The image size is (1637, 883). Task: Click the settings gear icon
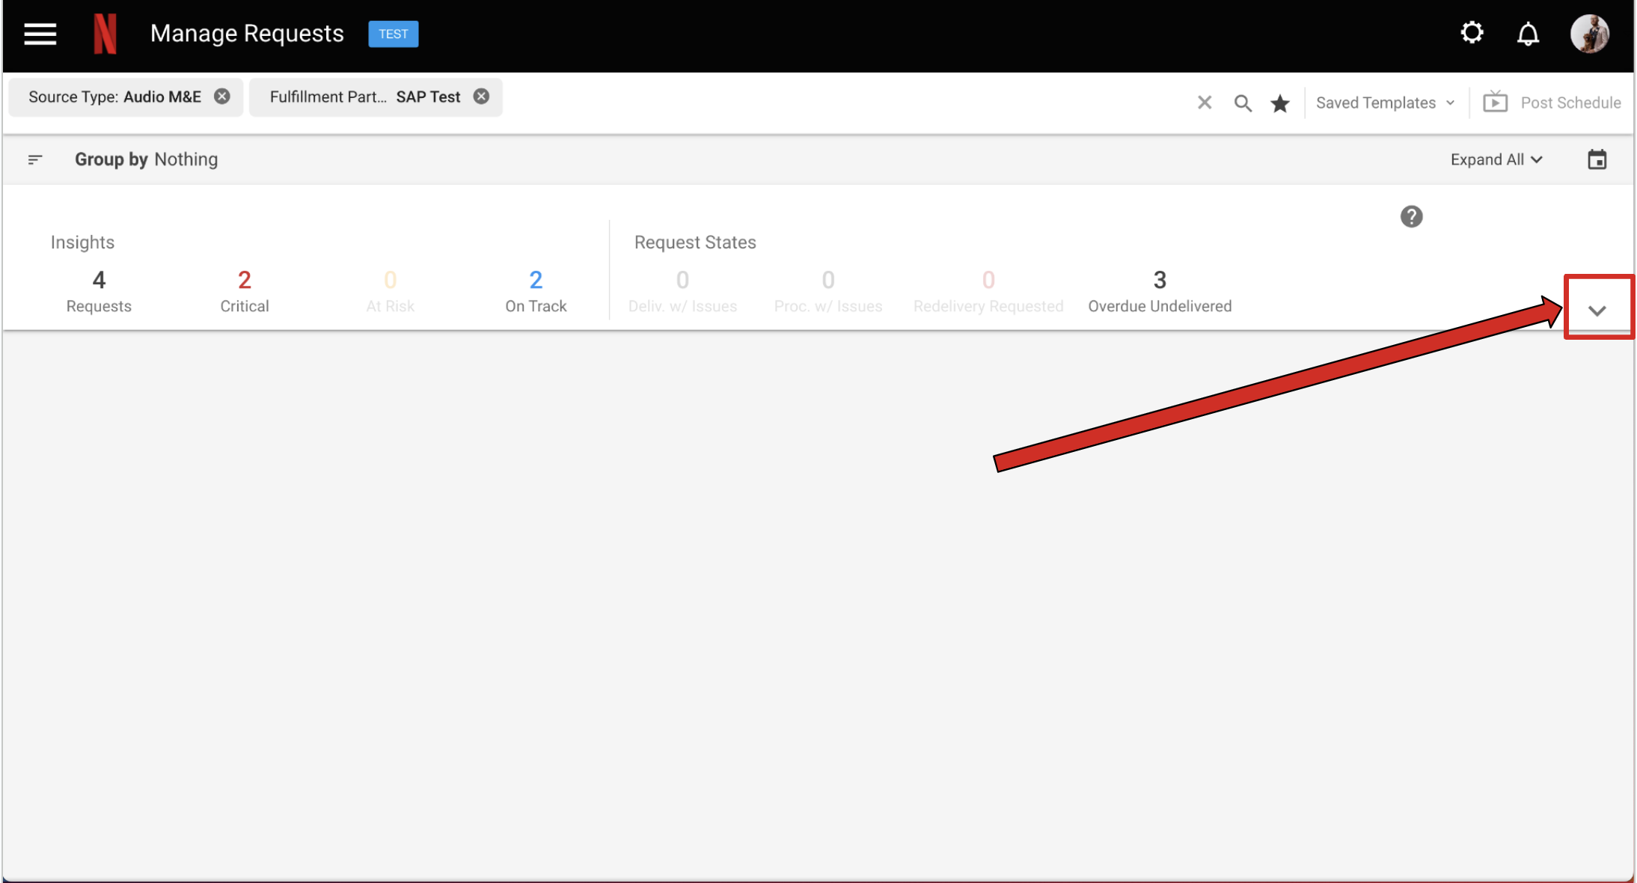pyautogui.click(x=1472, y=33)
